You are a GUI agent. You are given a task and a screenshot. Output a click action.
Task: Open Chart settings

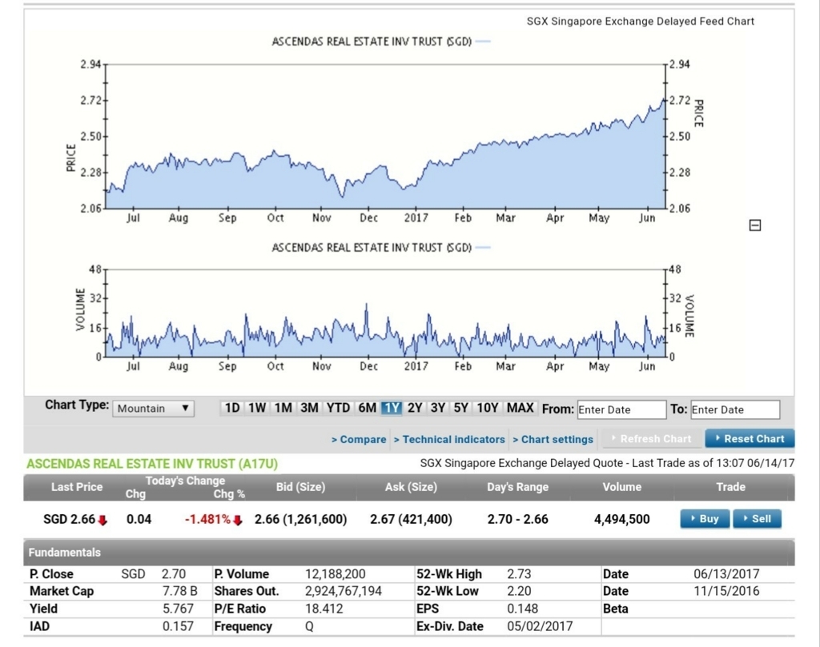pyautogui.click(x=553, y=439)
